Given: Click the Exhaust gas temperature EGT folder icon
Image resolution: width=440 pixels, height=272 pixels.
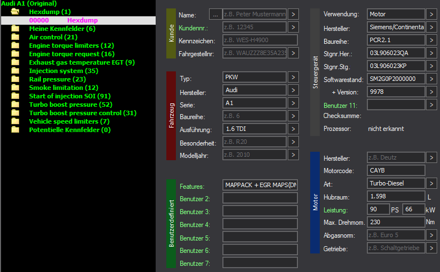Looking at the screenshot, I should tap(15, 62).
